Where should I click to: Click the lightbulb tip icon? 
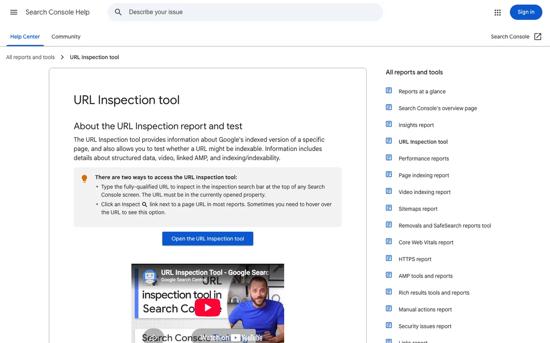[84, 179]
